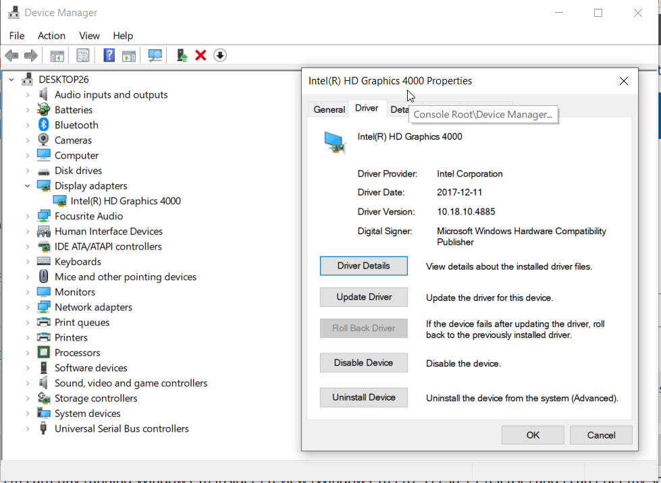Expand the Software devices category

[x=28, y=368]
